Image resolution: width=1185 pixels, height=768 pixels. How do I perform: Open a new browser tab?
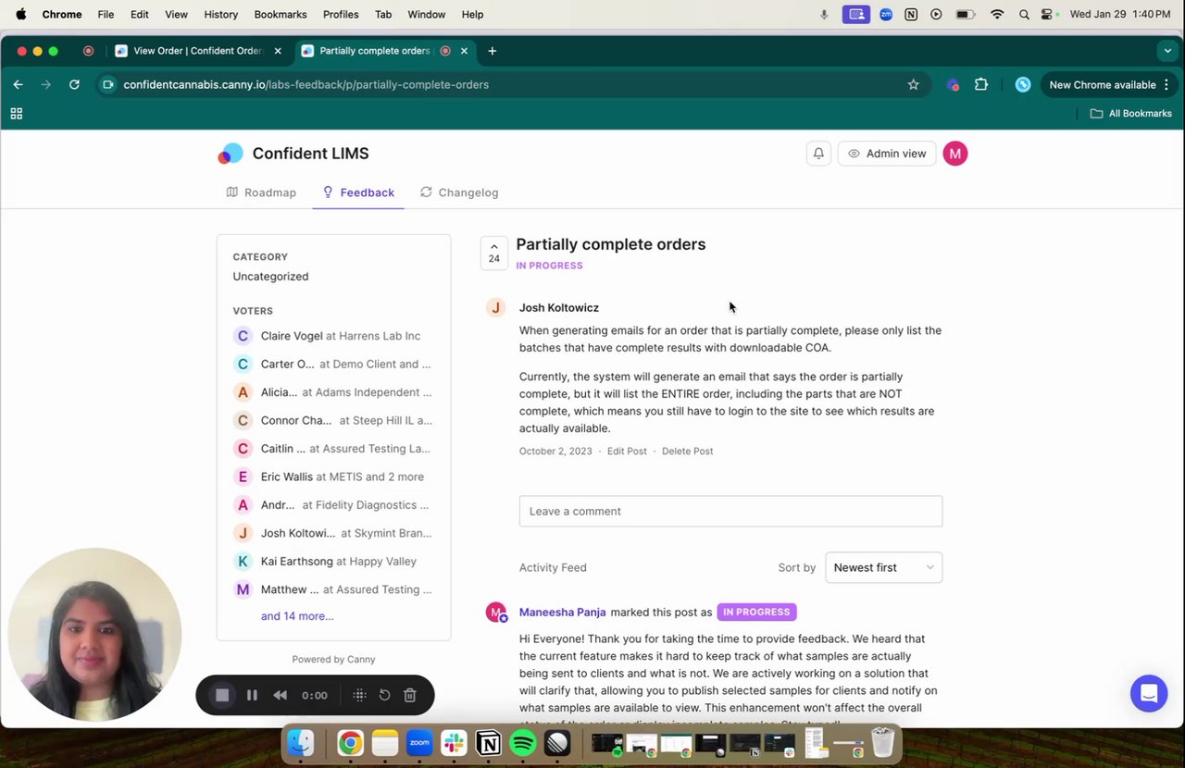[492, 51]
